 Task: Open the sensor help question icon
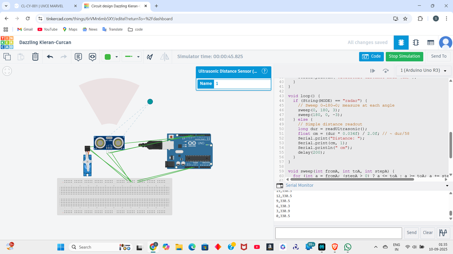point(264,71)
